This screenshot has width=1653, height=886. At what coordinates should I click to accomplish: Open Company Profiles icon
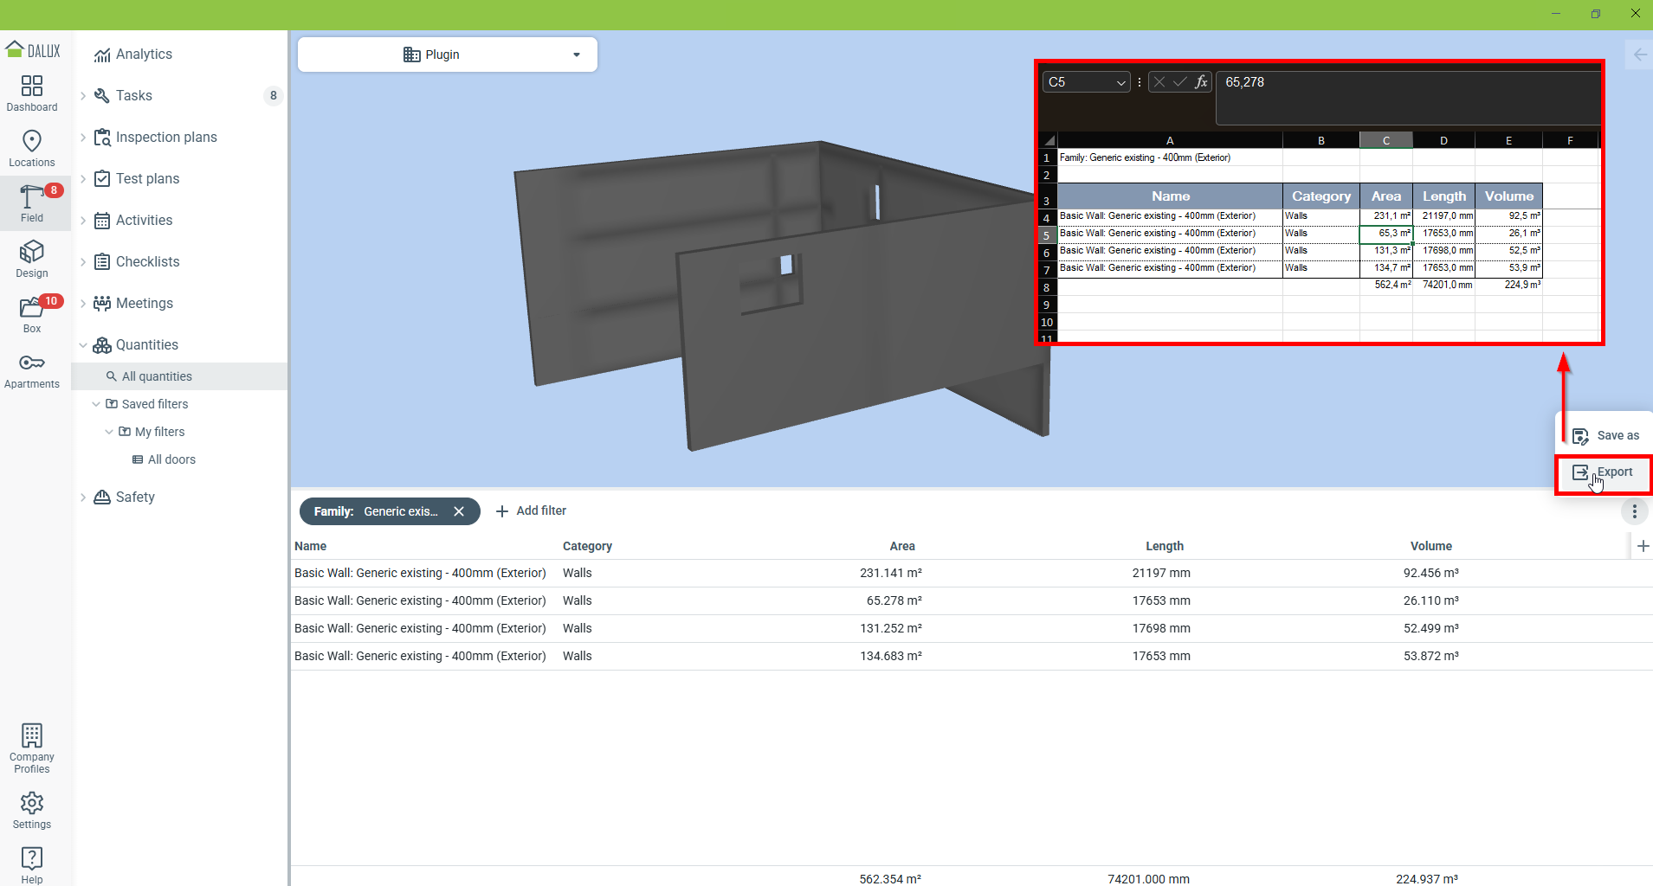tap(32, 748)
